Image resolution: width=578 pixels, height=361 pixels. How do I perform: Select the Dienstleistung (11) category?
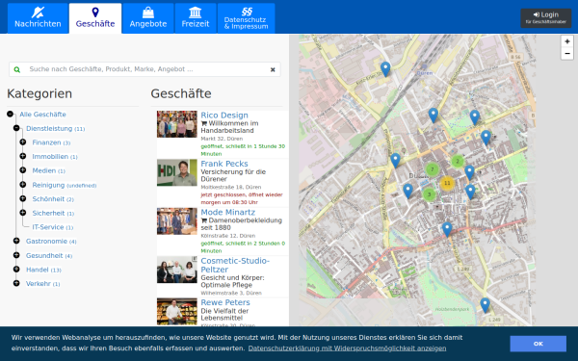tap(55, 129)
